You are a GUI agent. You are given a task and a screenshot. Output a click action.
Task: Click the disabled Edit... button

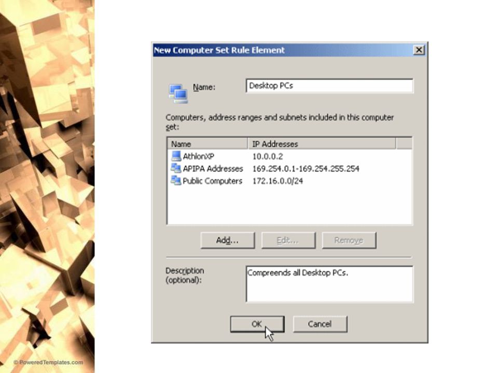[x=288, y=240]
